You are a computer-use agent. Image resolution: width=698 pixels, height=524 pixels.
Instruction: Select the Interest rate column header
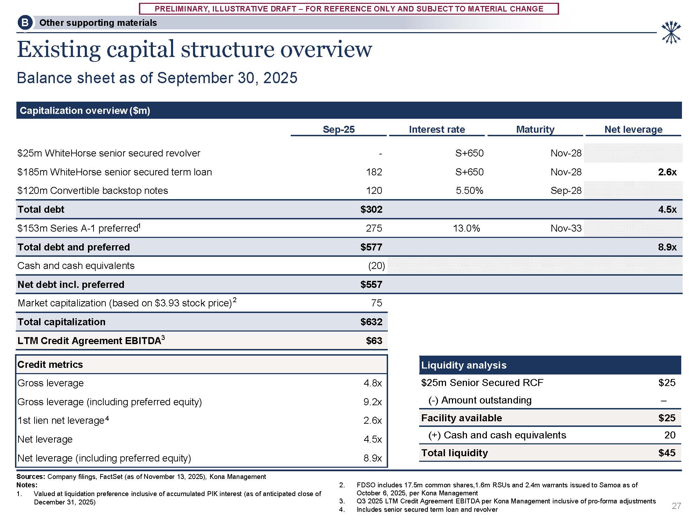(437, 130)
